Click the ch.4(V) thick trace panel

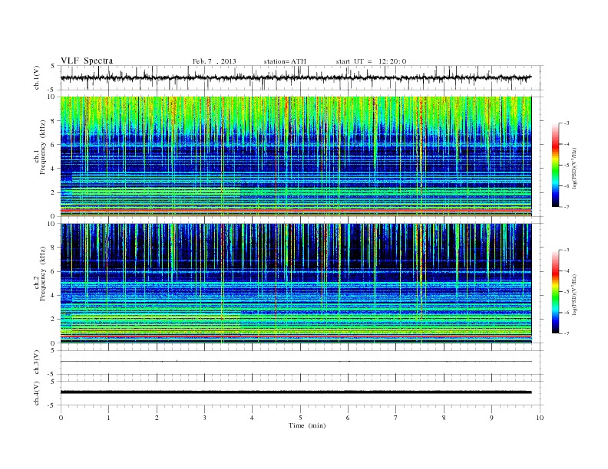302,393
